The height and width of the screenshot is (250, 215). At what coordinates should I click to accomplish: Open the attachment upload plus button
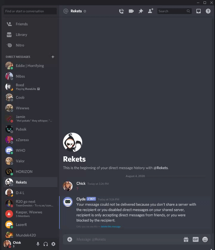point(70,239)
